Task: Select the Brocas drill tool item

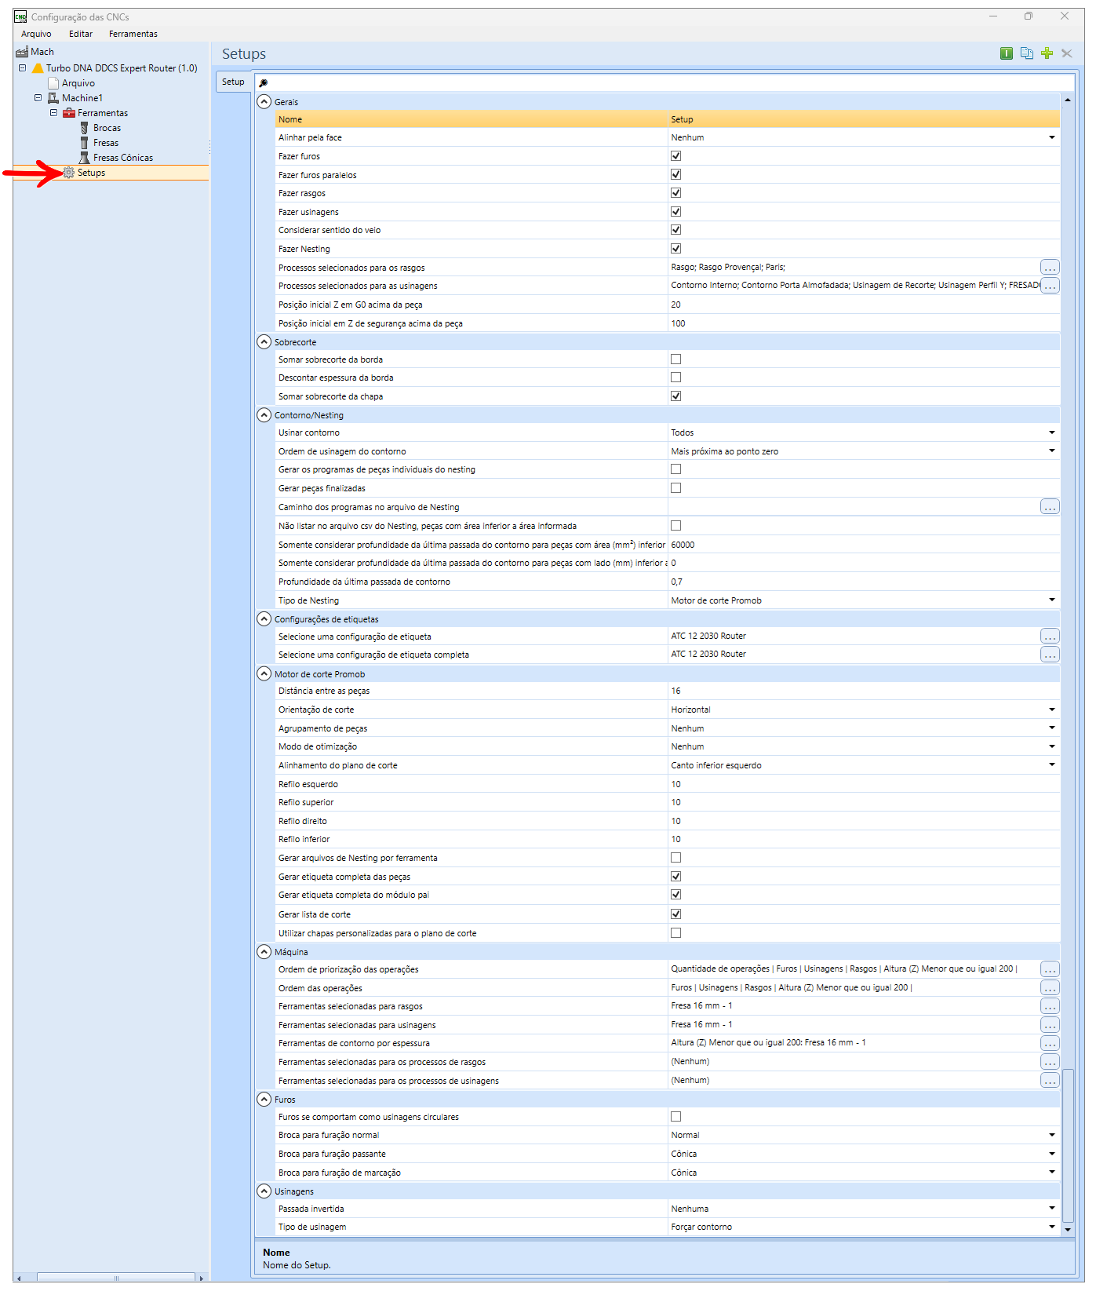Action: tap(107, 128)
